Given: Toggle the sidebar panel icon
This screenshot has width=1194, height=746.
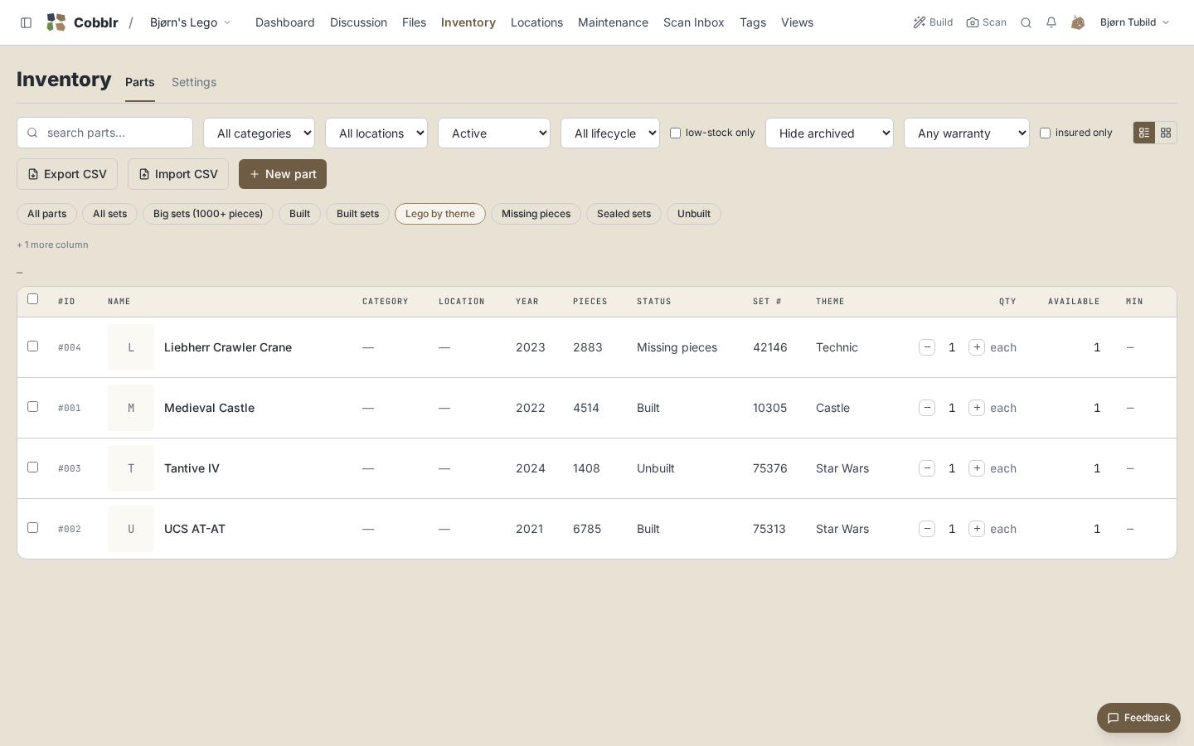Looking at the screenshot, I should [26, 22].
